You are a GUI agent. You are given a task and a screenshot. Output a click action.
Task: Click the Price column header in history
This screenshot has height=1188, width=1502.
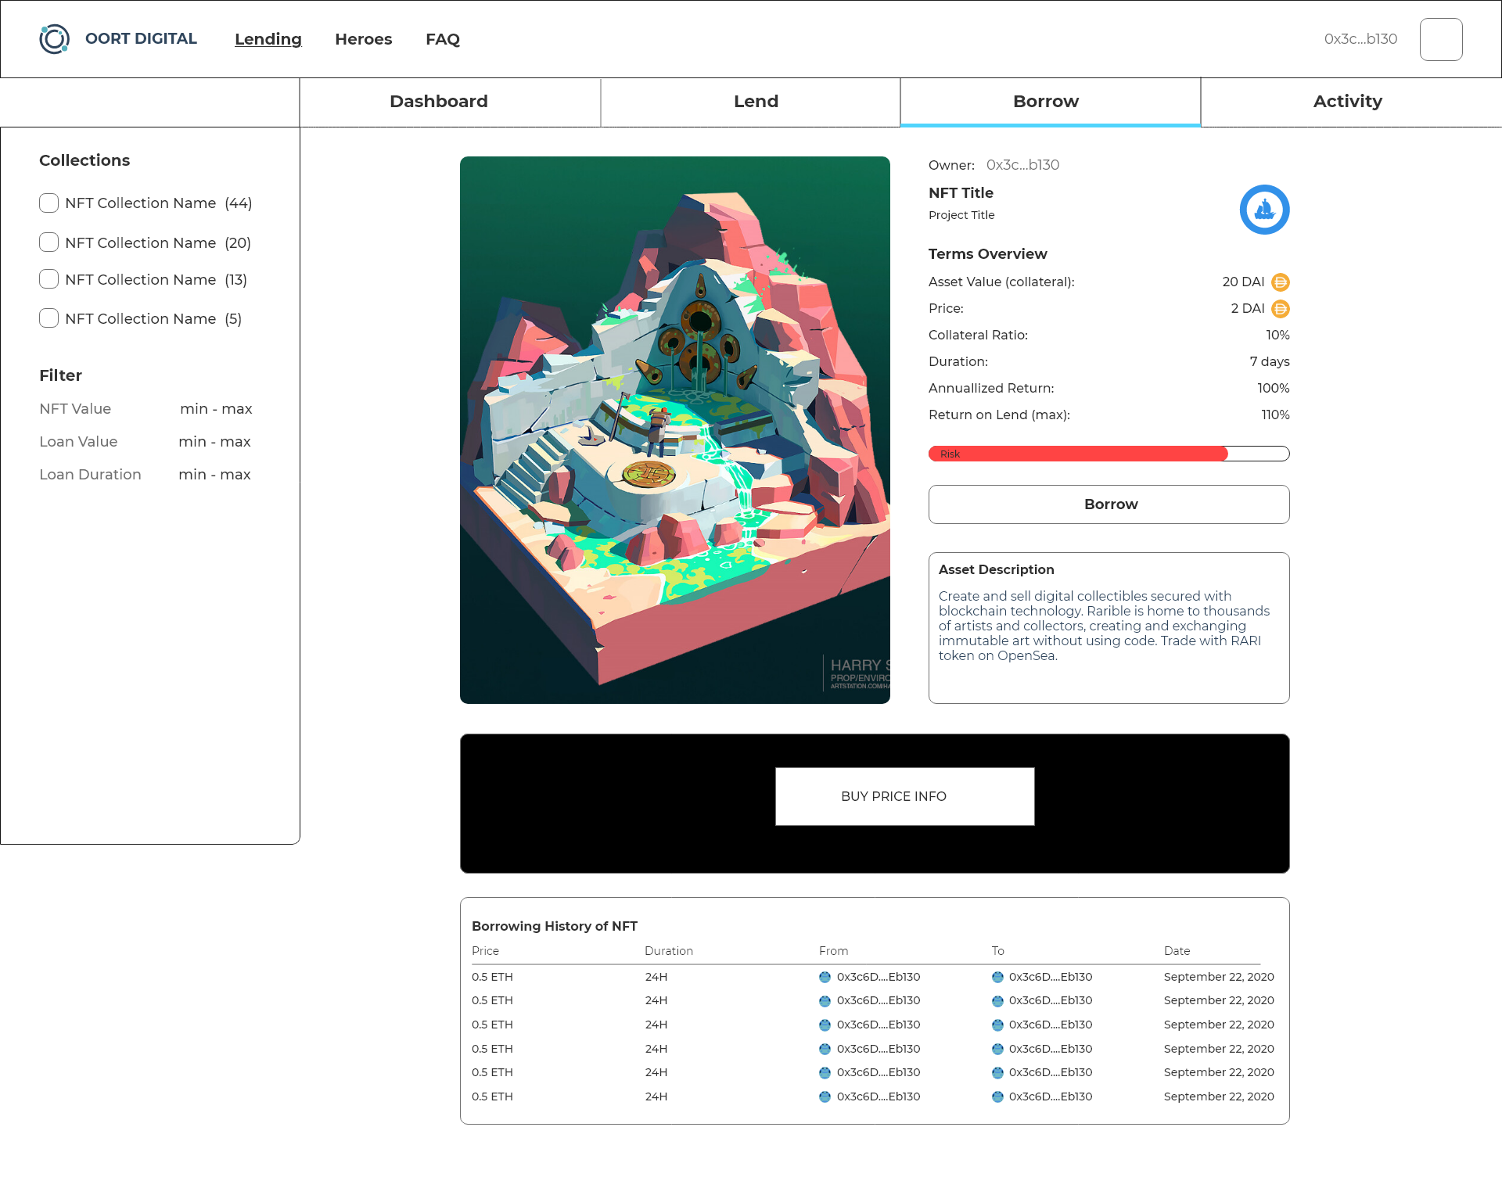pyautogui.click(x=485, y=951)
